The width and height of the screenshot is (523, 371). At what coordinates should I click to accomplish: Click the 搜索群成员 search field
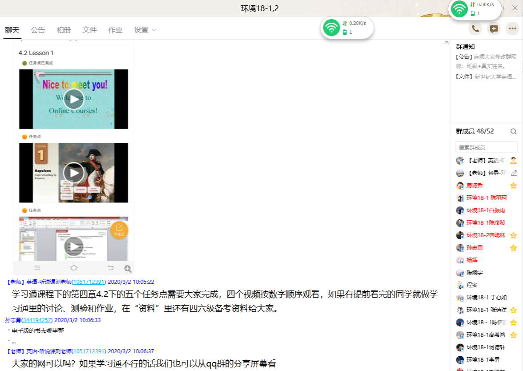[x=486, y=147]
